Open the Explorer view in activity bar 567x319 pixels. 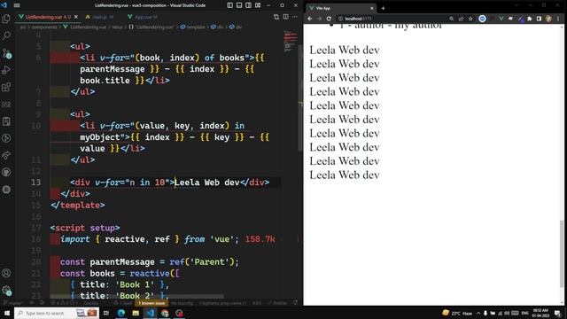pos(6,19)
